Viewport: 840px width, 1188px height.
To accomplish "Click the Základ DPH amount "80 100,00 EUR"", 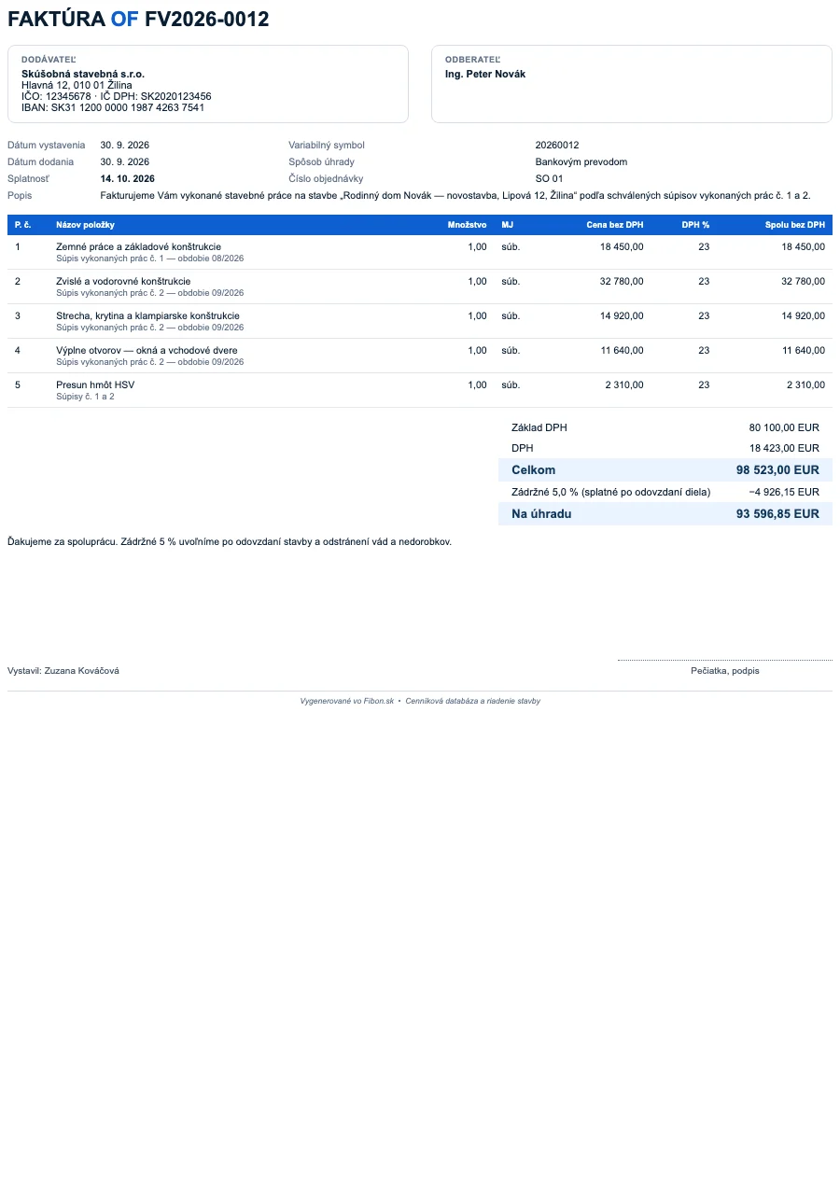I will pyautogui.click(x=784, y=427).
